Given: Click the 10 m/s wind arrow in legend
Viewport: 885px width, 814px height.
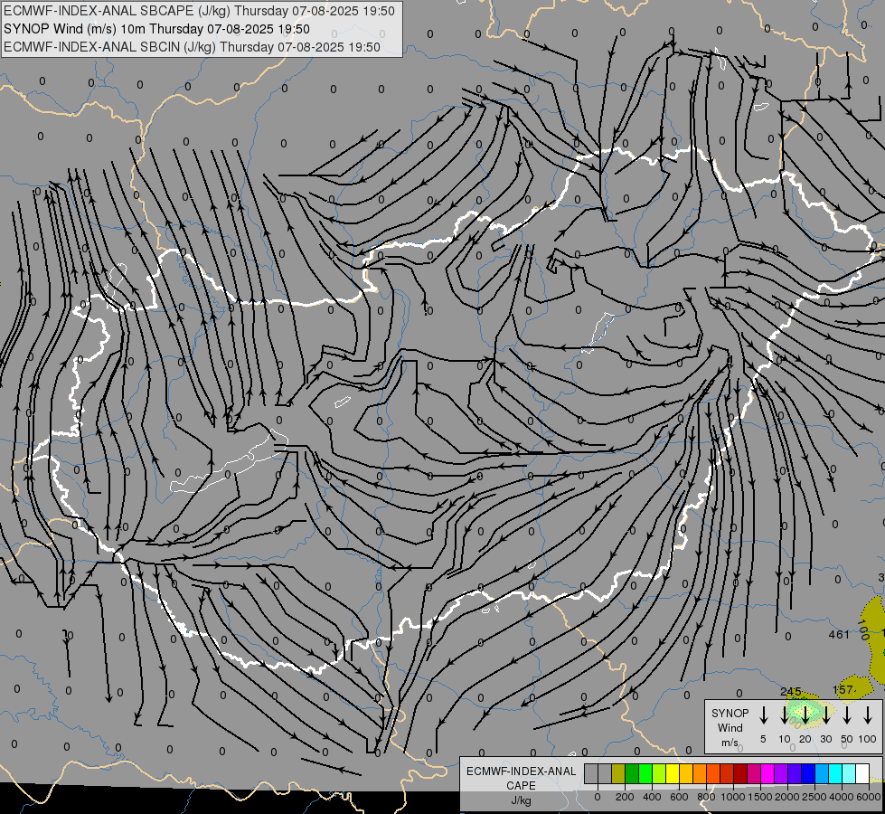Looking at the screenshot, I should coord(785,715).
